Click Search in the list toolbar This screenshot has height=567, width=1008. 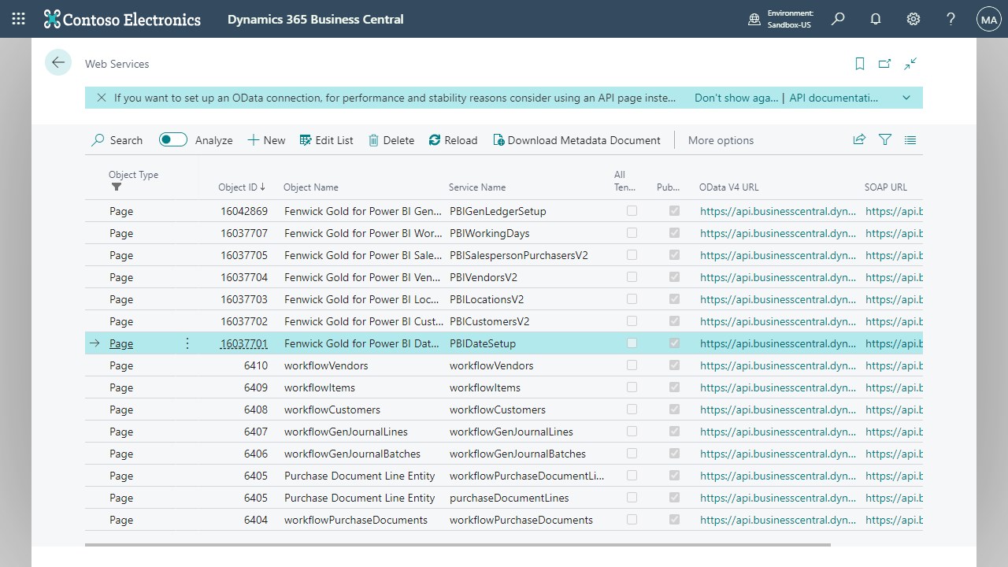(x=117, y=140)
